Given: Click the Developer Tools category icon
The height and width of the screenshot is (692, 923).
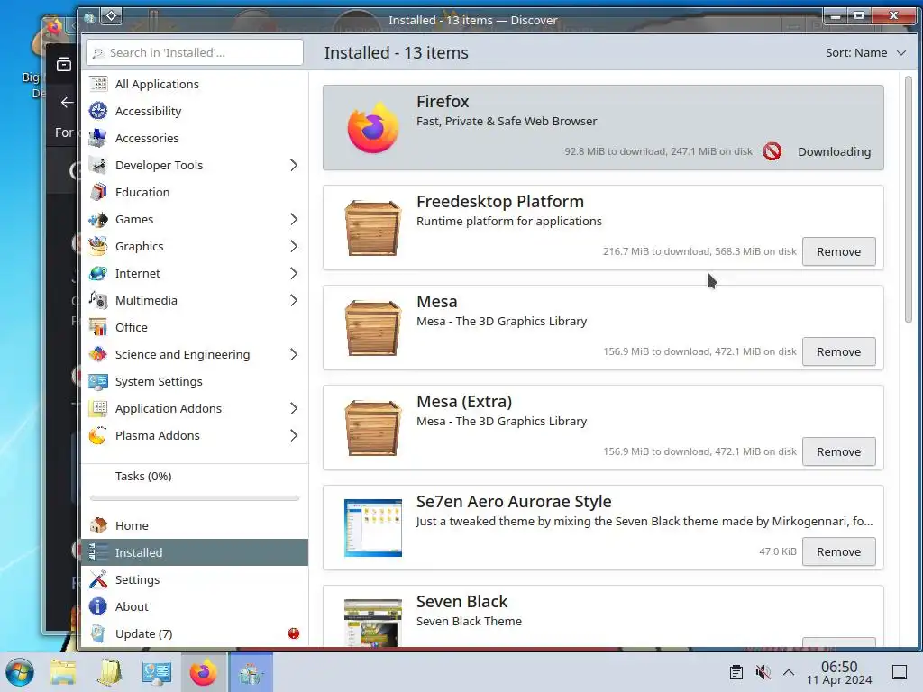Looking at the screenshot, I should pyautogui.click(x=97, y=165).
